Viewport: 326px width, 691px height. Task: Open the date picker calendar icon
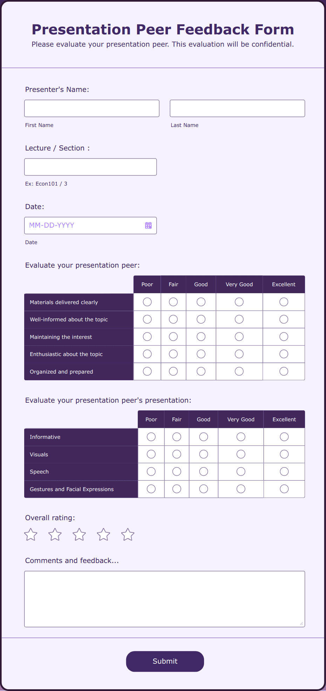pos(148,225)
